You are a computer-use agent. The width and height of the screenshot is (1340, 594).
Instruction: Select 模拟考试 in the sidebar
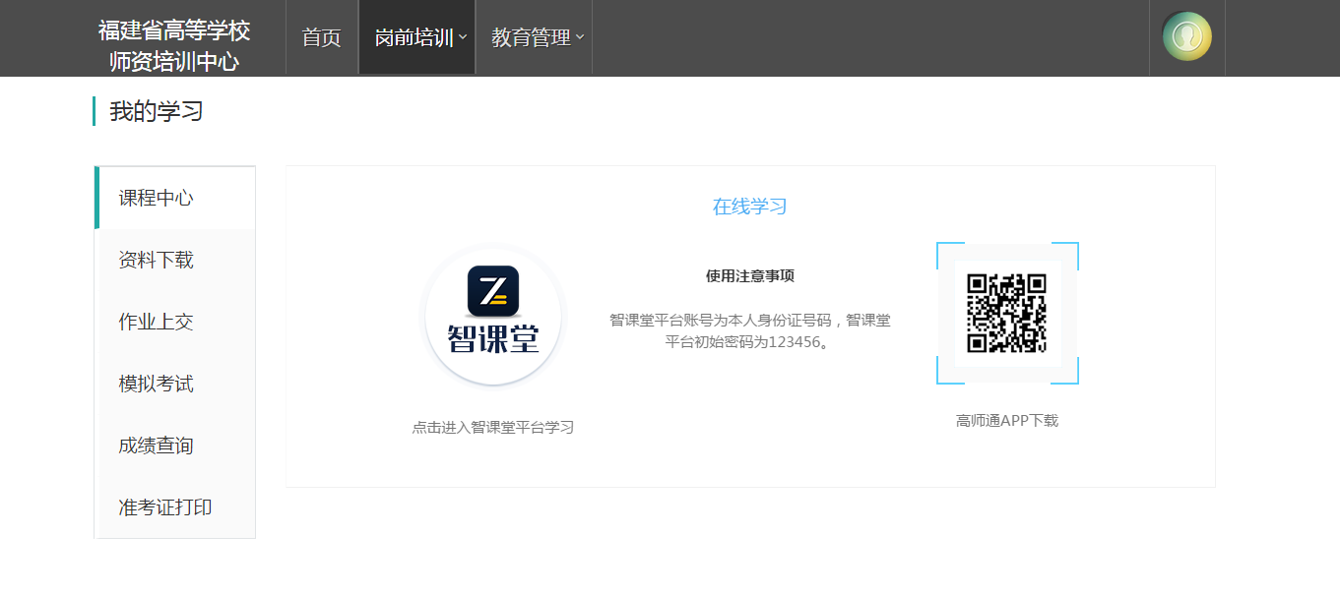tap(156, 384)
